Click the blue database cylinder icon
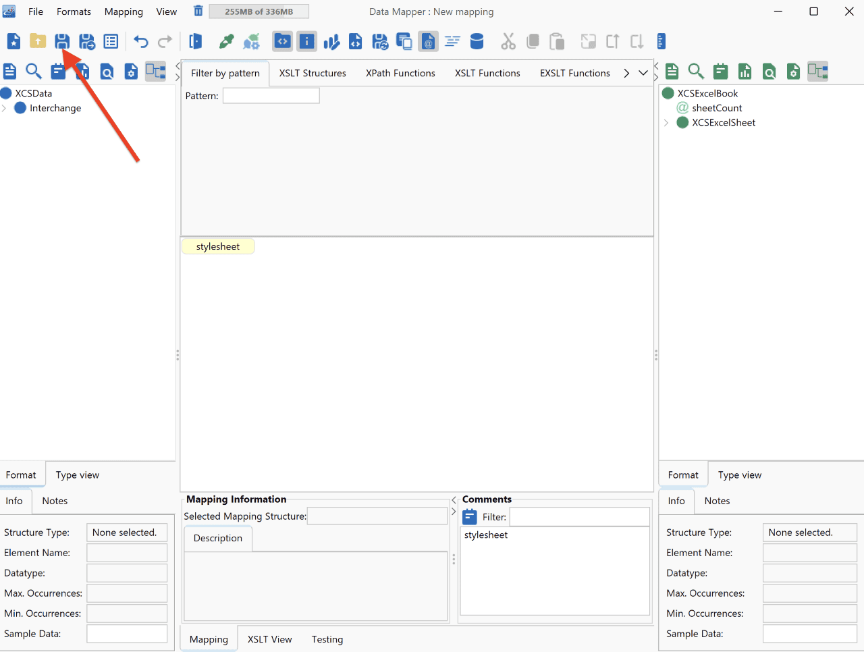This screenshot has width=864, height=652. tap(477, 41)
